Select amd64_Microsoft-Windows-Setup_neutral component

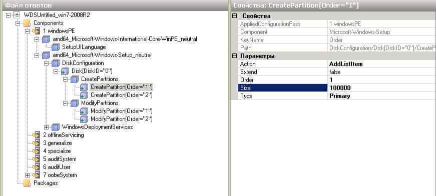[102, 55]
